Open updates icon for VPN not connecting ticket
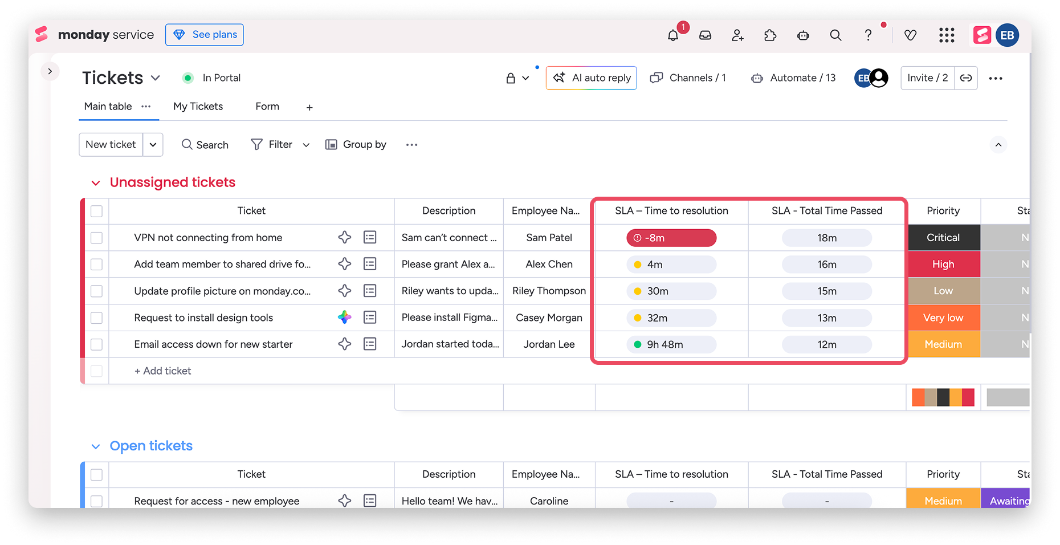Viewport: 1060px width, 545px height. 370,237
